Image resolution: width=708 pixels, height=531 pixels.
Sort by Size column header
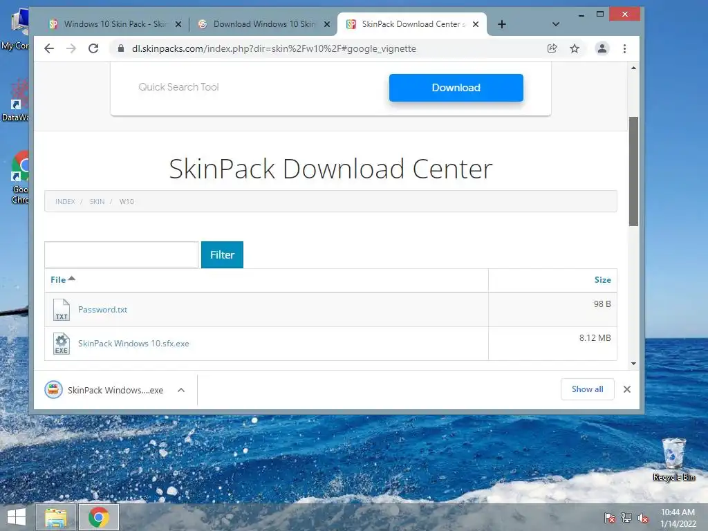click(x=602, y=279)
